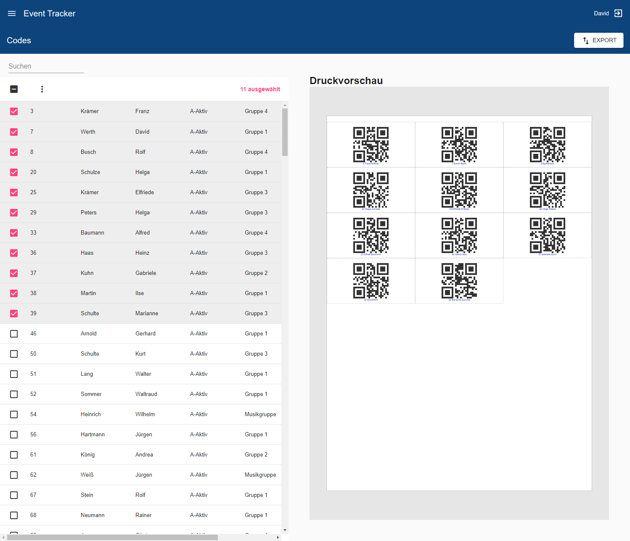Open the hamburger navigation menu
The image size is (630, 541).
(12, 13)
